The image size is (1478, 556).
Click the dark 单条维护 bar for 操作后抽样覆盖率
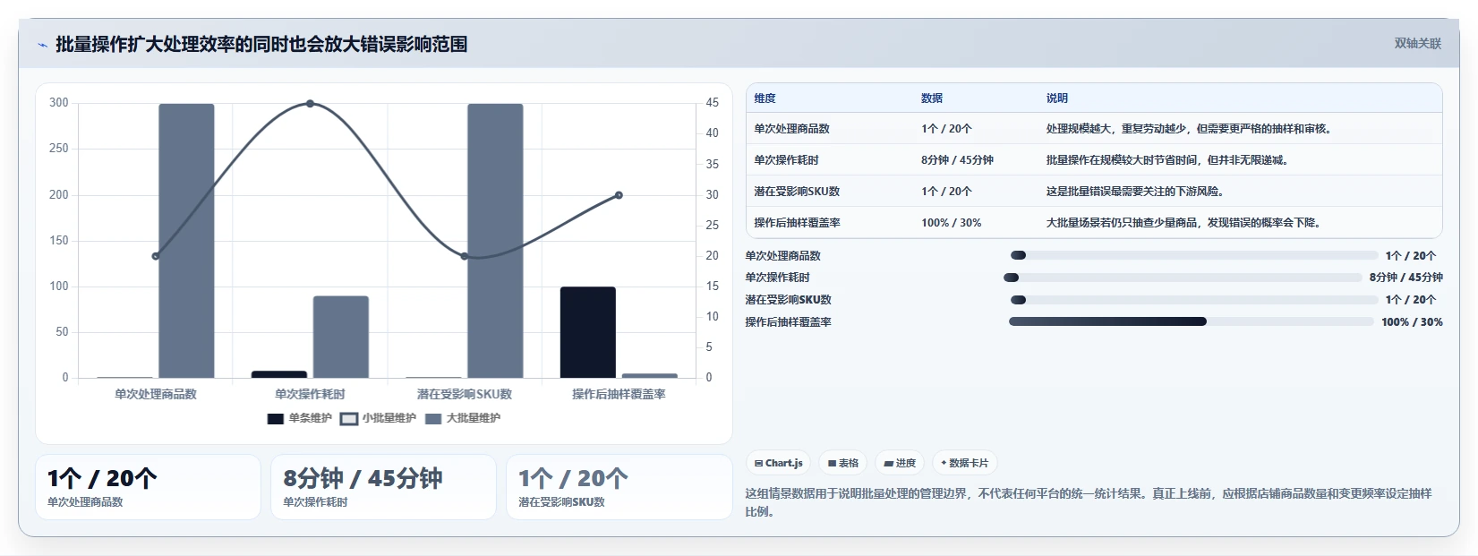(588, 332)
